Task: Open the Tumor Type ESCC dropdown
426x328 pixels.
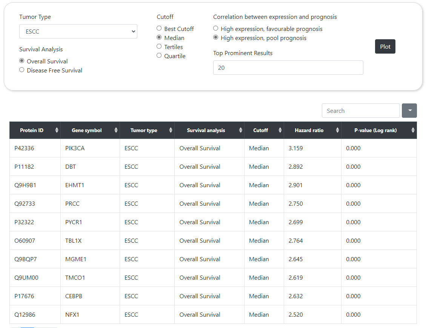Action: 78,31
